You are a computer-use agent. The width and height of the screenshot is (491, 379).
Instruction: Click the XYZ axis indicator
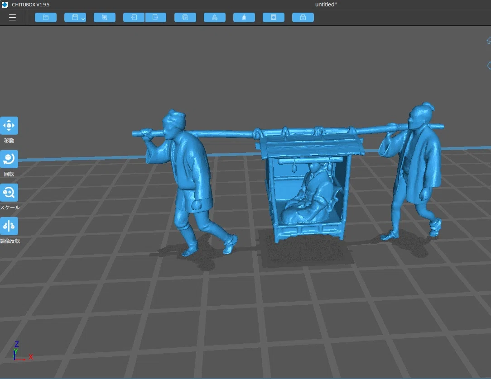23,351
